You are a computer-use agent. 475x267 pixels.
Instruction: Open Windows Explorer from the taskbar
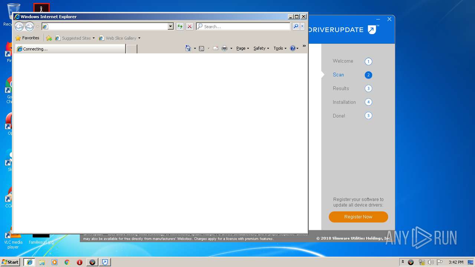point(42,262)
